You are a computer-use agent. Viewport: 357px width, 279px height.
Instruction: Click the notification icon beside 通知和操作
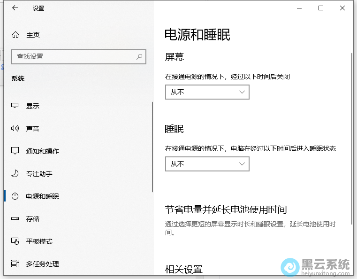point(15,151)
